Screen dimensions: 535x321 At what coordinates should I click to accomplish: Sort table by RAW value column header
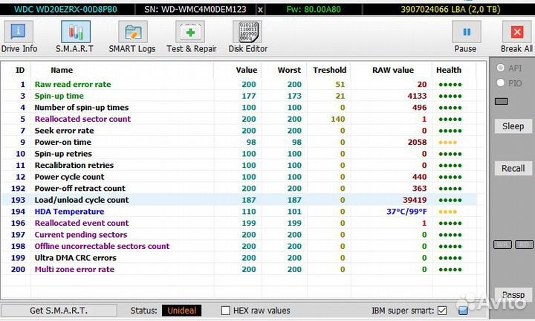pyautogui.click(x=392, y=70)
